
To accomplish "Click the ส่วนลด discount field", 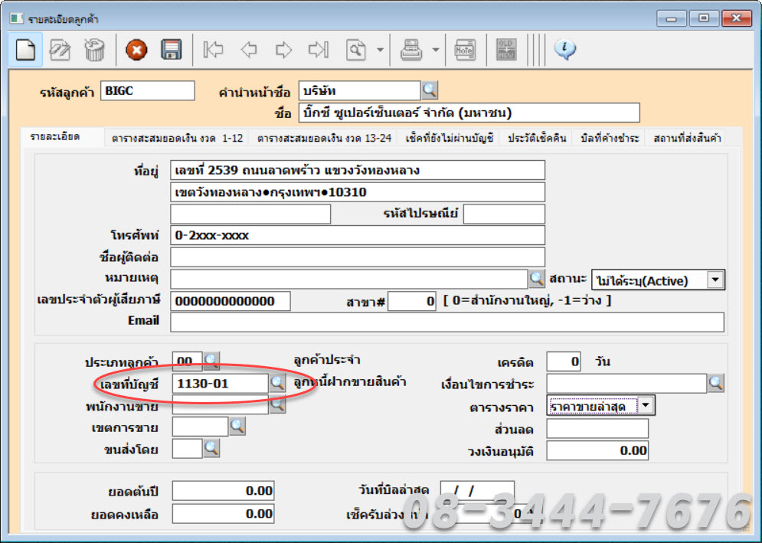I will click(597, 429).
